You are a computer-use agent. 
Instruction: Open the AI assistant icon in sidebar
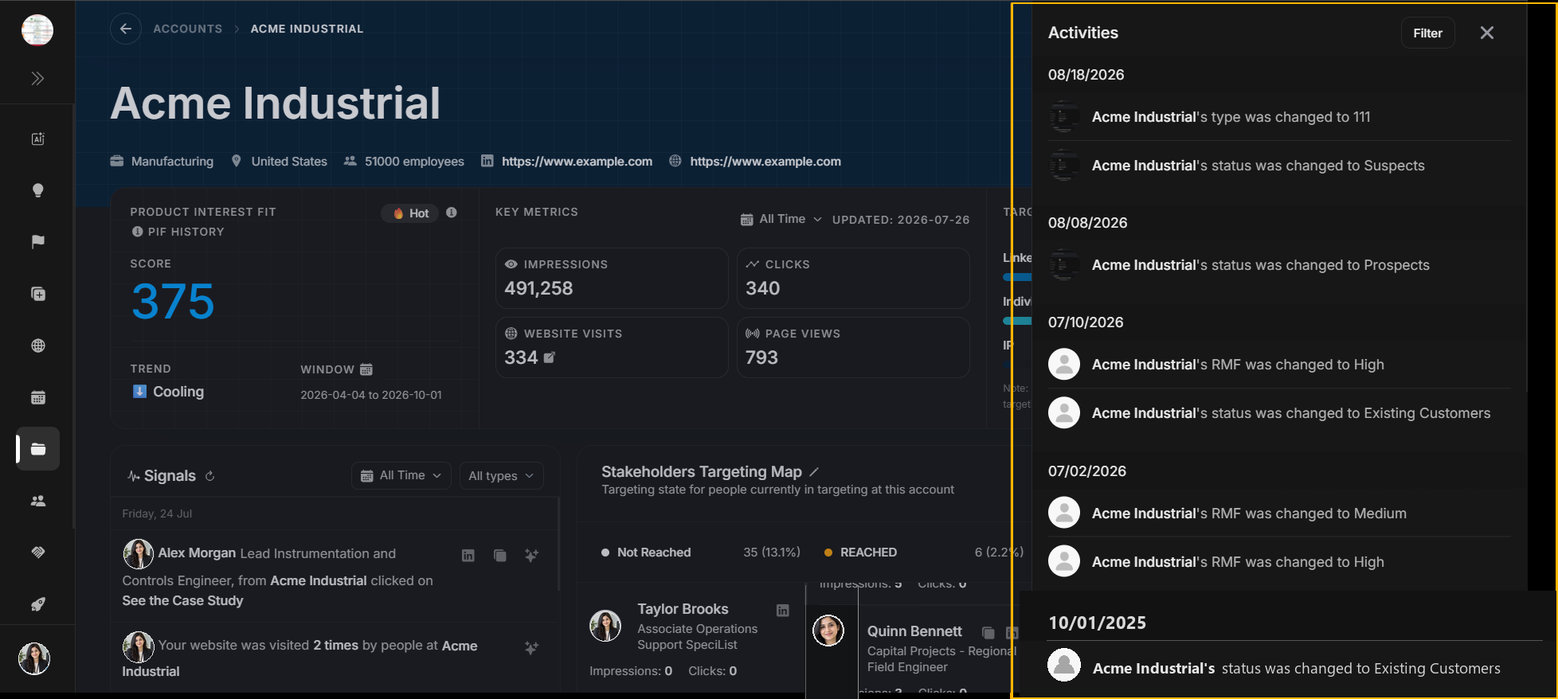pyautogui.click(x=37, y=139)
